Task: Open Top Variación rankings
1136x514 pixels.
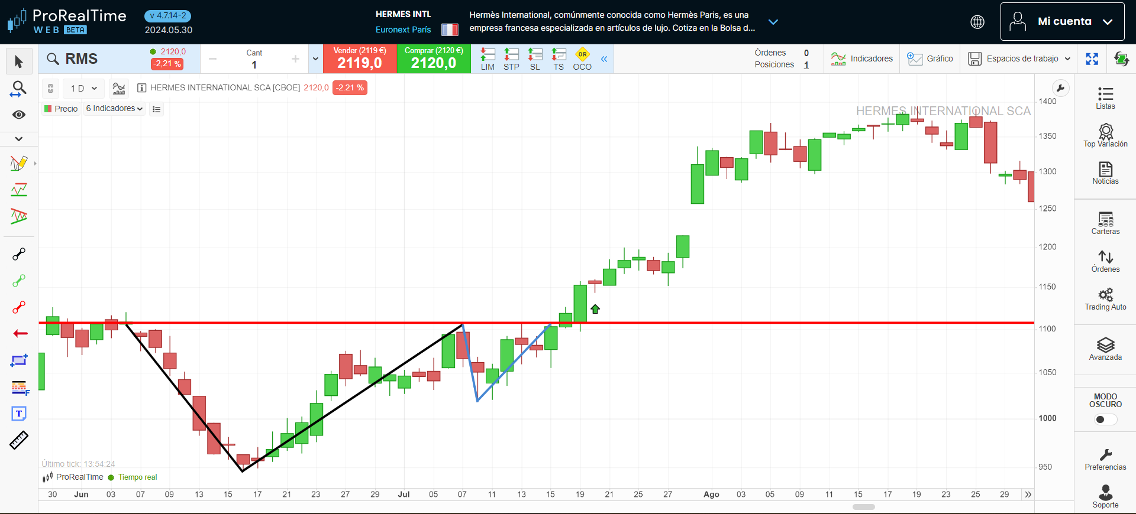Action: 1105,135
